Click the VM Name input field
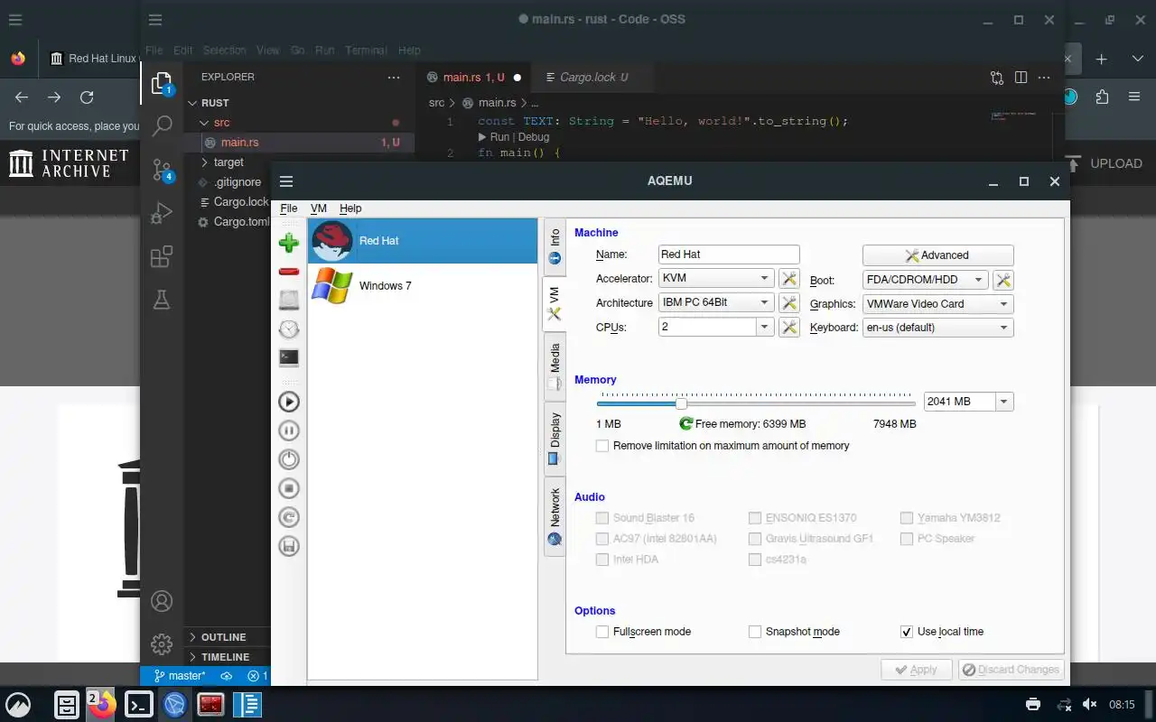 tap(729, 255)
